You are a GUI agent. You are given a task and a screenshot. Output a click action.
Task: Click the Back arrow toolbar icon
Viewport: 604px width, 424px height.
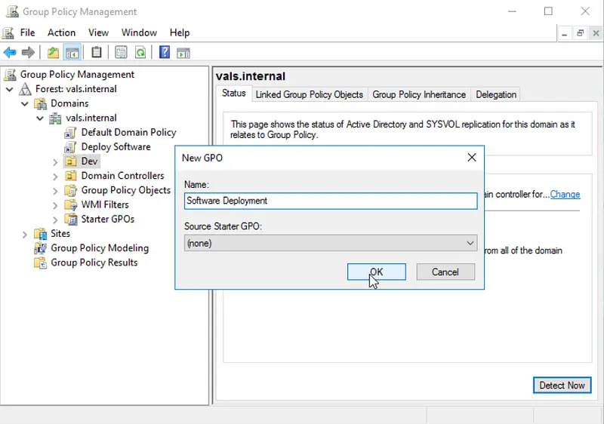tap(10, 52)
